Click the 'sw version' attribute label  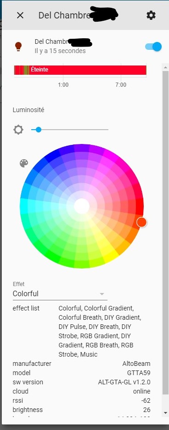(28, 382)
